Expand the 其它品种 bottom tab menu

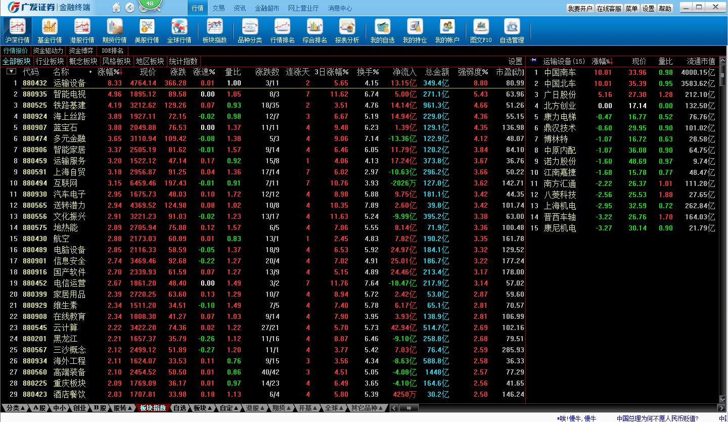[x=368, y=408]
